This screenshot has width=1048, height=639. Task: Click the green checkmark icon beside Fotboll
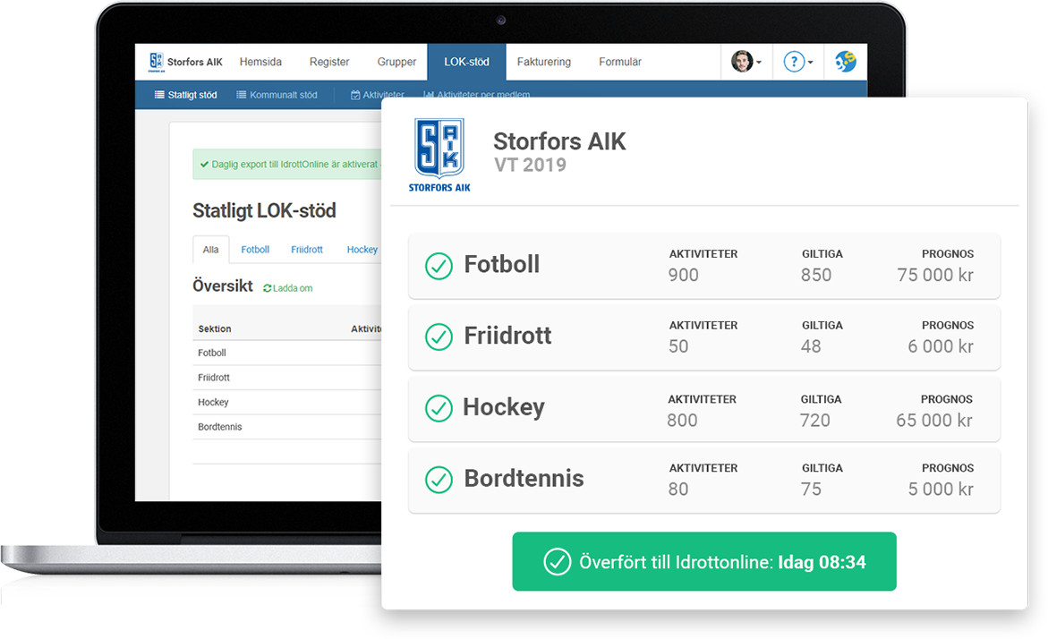pos(439,266)
